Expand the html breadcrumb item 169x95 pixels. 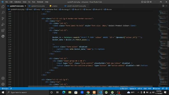coord(29,9)
